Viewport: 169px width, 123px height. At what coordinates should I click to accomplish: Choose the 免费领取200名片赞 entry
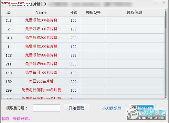click(x=41, y=38)
